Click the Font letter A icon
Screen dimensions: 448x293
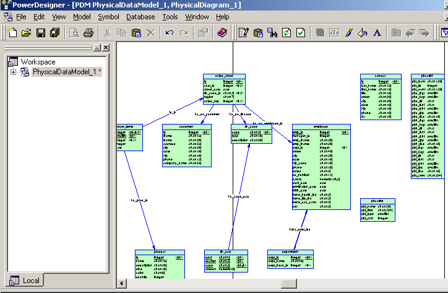pos(377,32)
